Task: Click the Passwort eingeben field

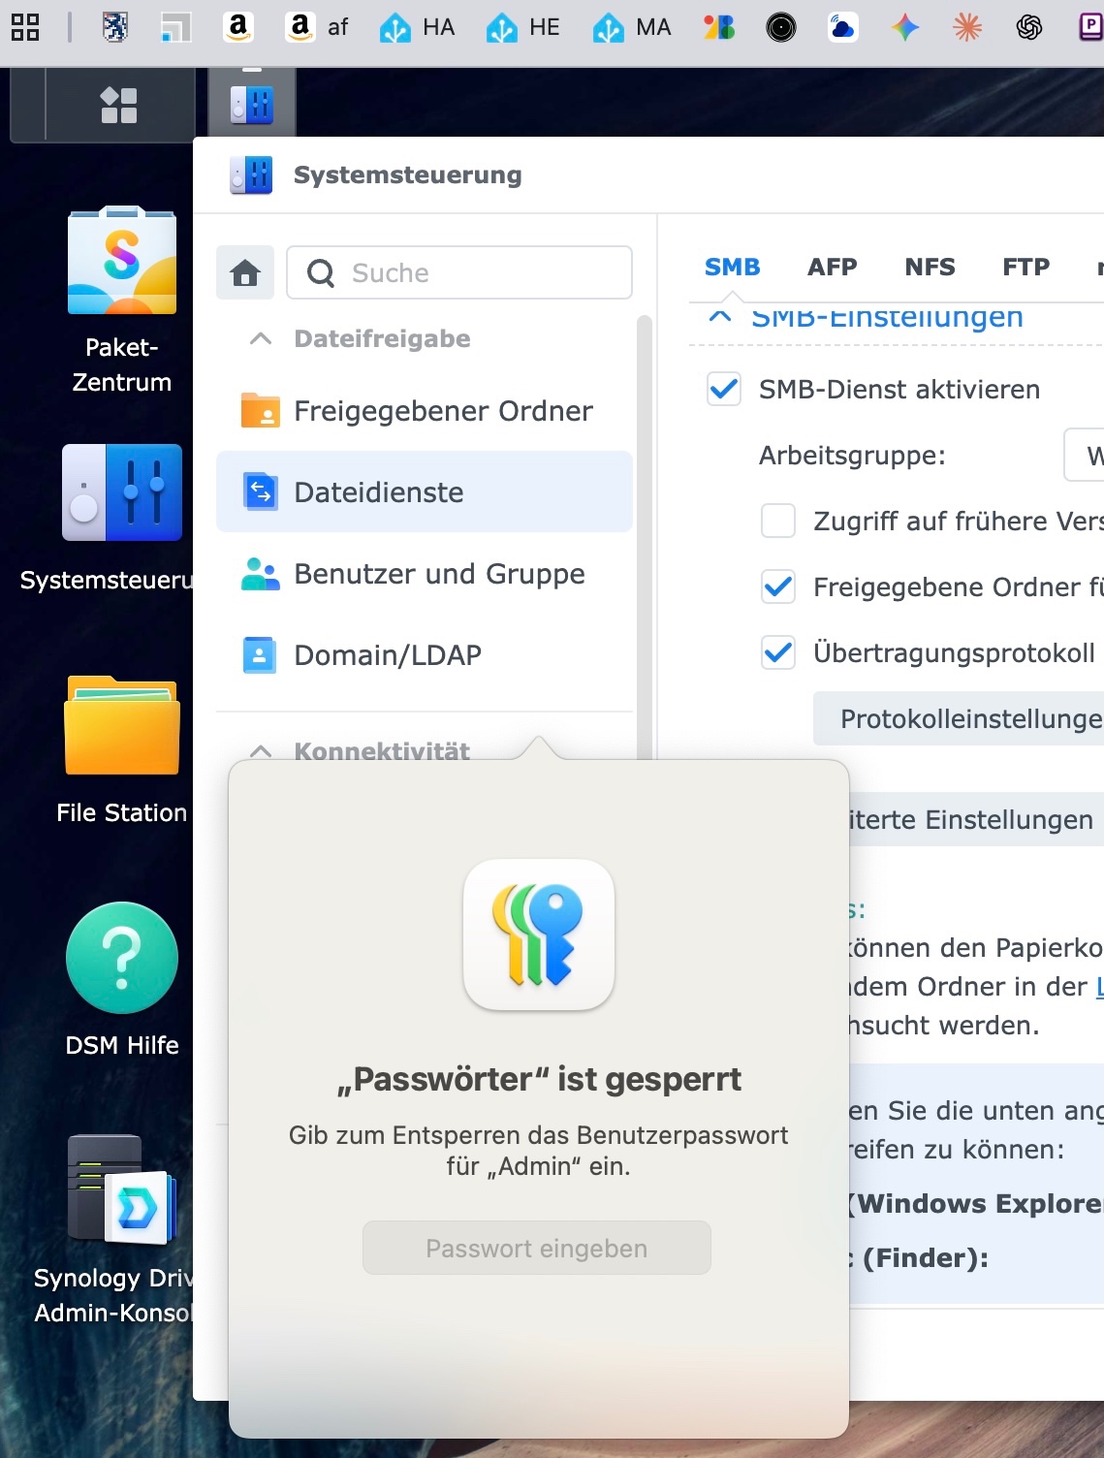Action: coord(537,1248)
